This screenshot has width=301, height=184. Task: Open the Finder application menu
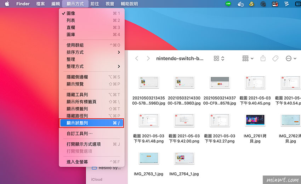pyautogui.click(x=23, y=4)
